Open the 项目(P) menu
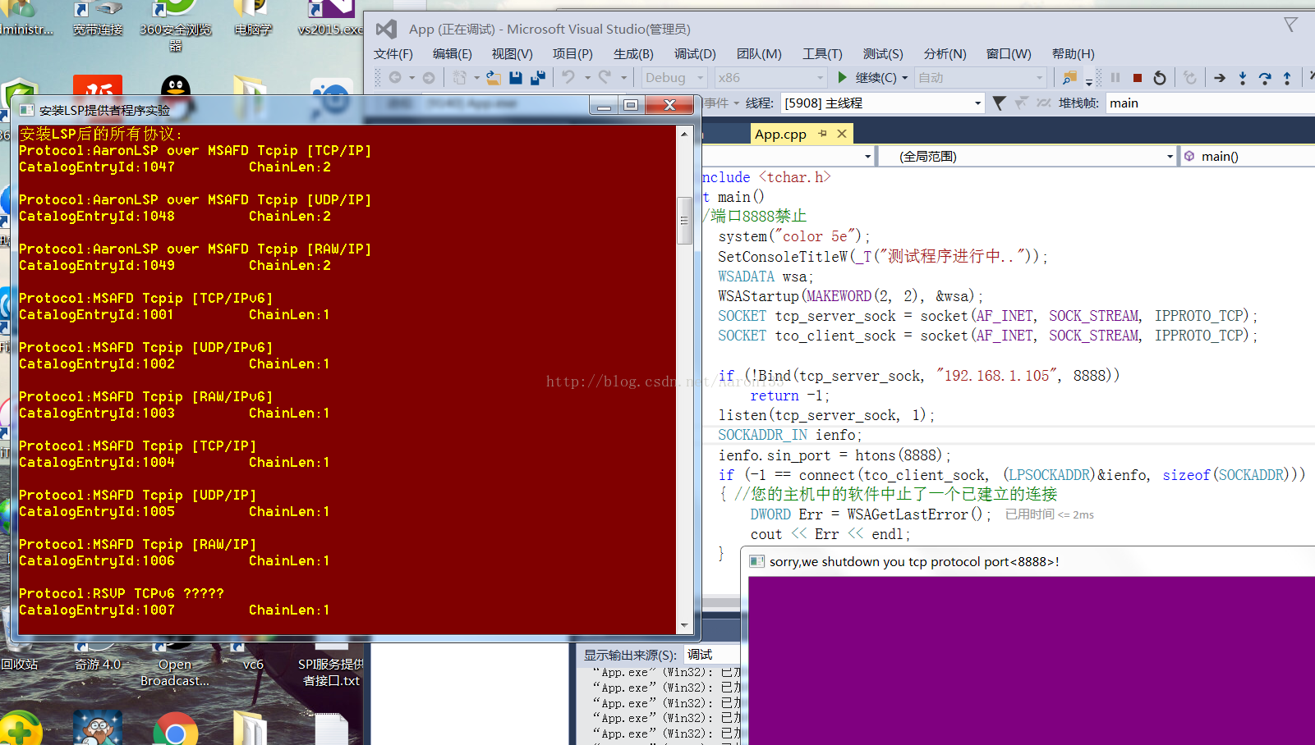The width and height of the screenshot is (1315, 745). [572, 53]
